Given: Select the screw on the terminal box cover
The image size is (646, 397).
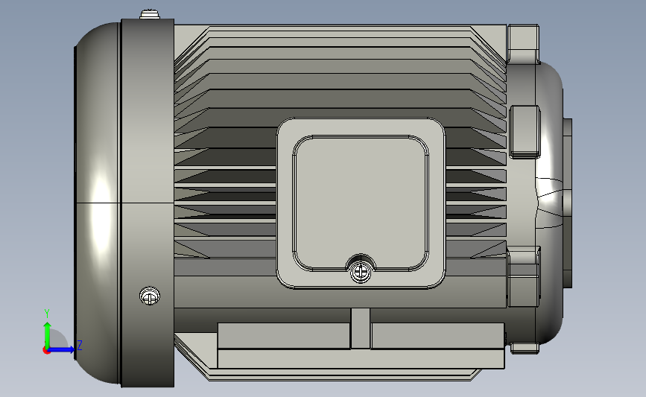Looking at the screenshot, I should tap(361, 272).
